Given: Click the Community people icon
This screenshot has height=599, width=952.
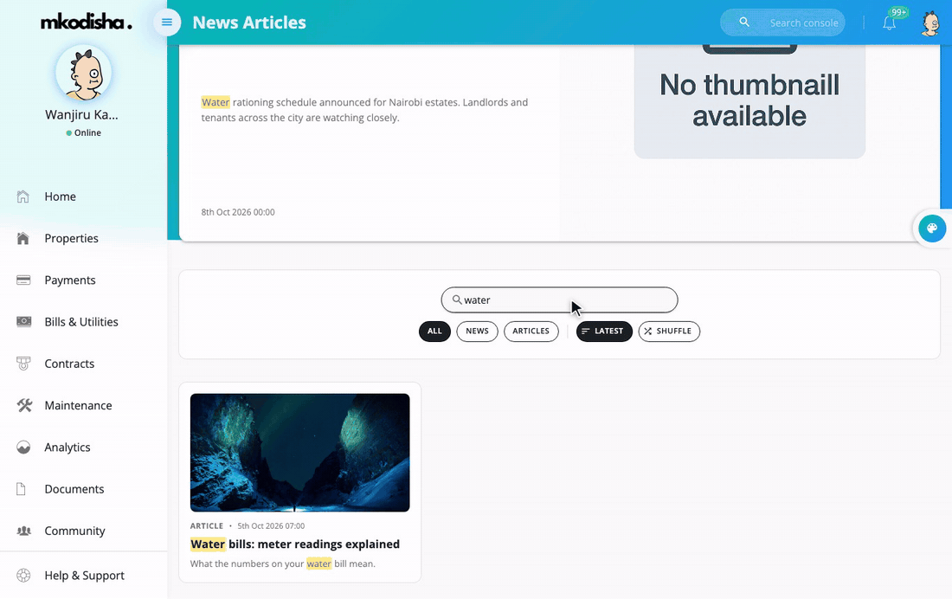Looking at the screenshot, I should coord(23,531).
